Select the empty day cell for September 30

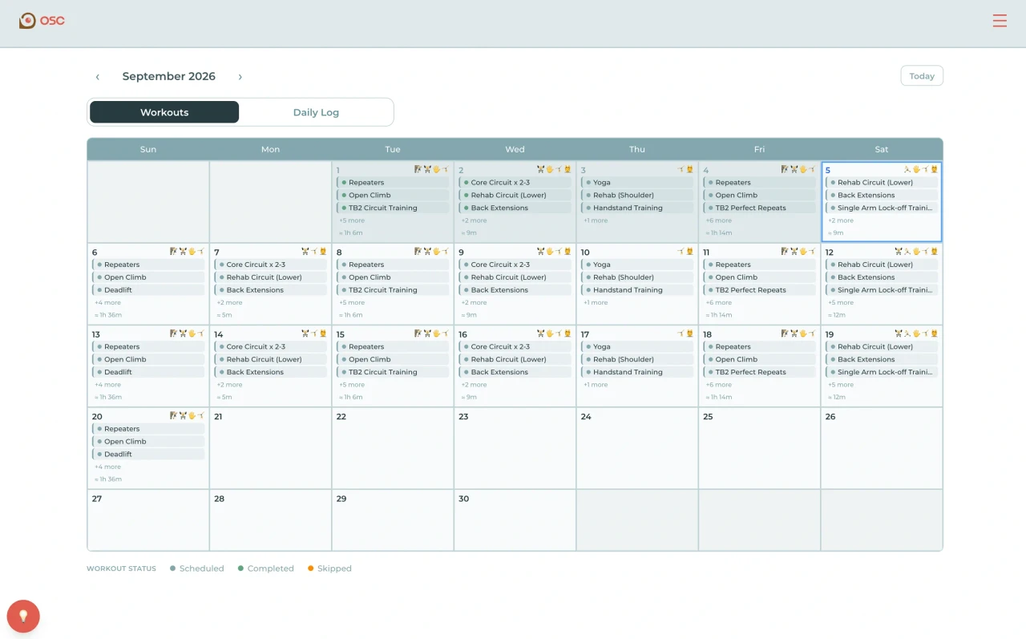point(515,520)
